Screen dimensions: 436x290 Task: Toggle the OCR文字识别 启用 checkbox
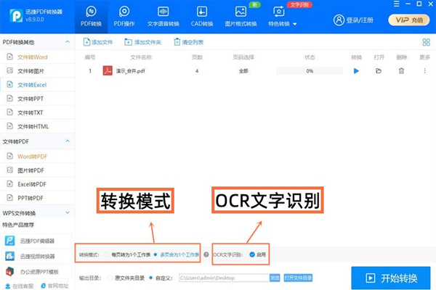pyautogui.click(x=251, y=254)
